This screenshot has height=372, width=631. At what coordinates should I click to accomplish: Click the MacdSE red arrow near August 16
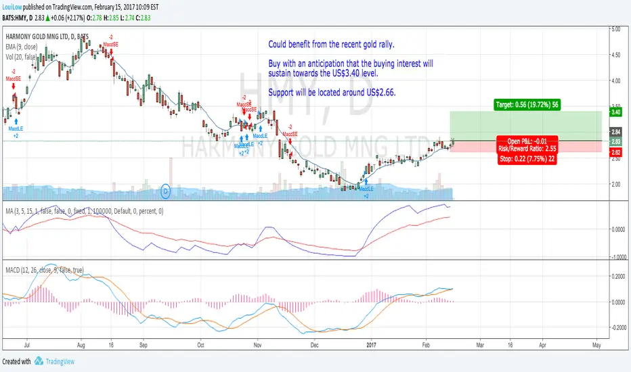pos(111,52)
